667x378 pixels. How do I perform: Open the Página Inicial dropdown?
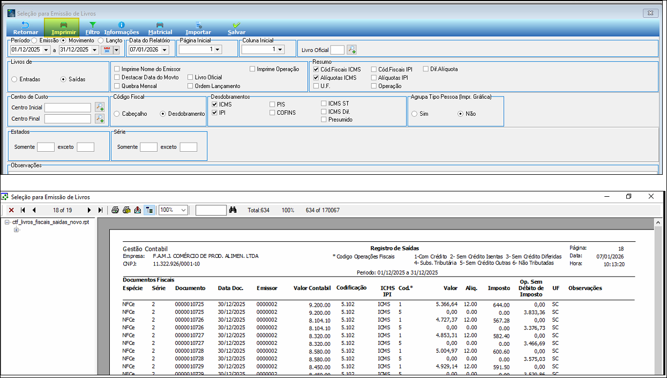(216, 50)
